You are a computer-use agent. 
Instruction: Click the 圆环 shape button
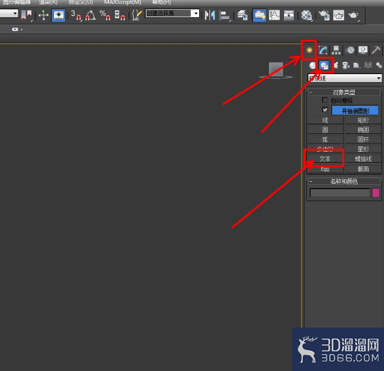click(x=363, y=140)
